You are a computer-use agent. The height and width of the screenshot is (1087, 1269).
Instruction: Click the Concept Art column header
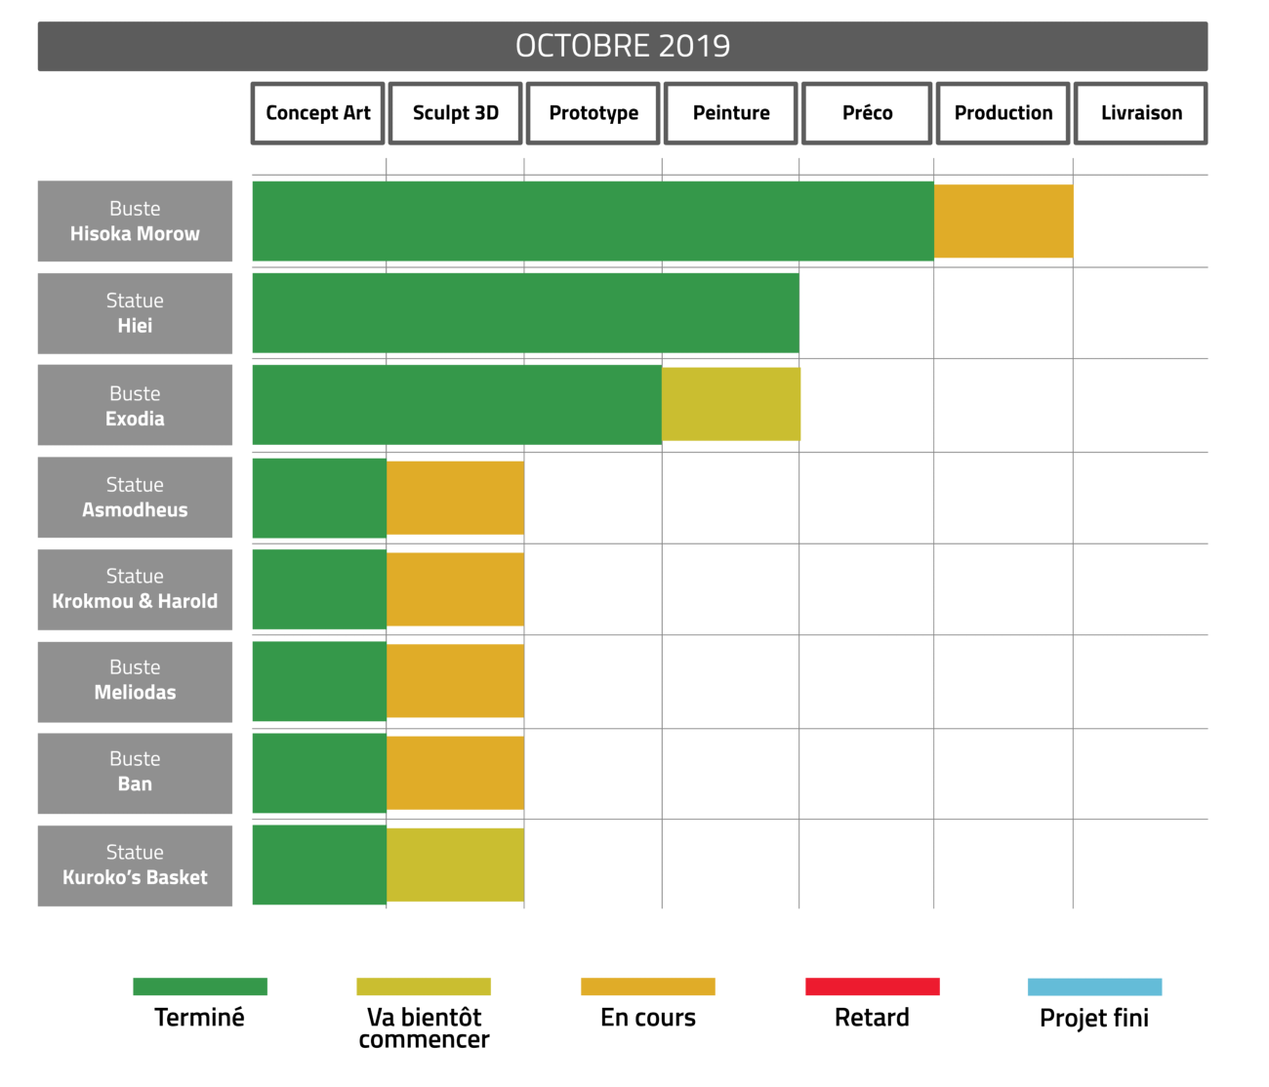pos(318,113)
